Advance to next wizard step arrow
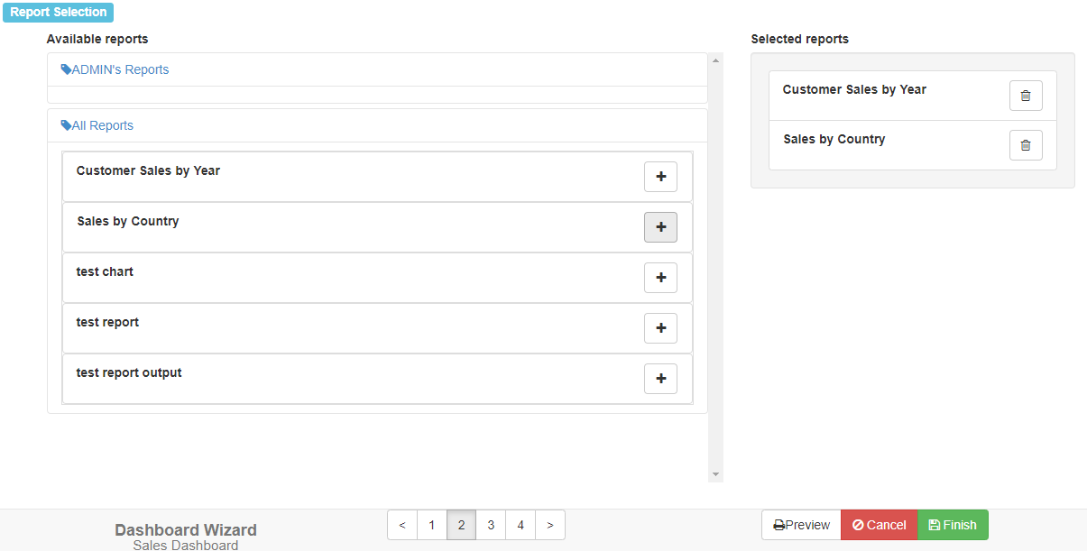The image size is (1087, 551). [x=550, y=525]
